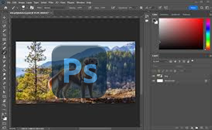
Task: Open the Layer menu
Action: [x=29, y=2]
